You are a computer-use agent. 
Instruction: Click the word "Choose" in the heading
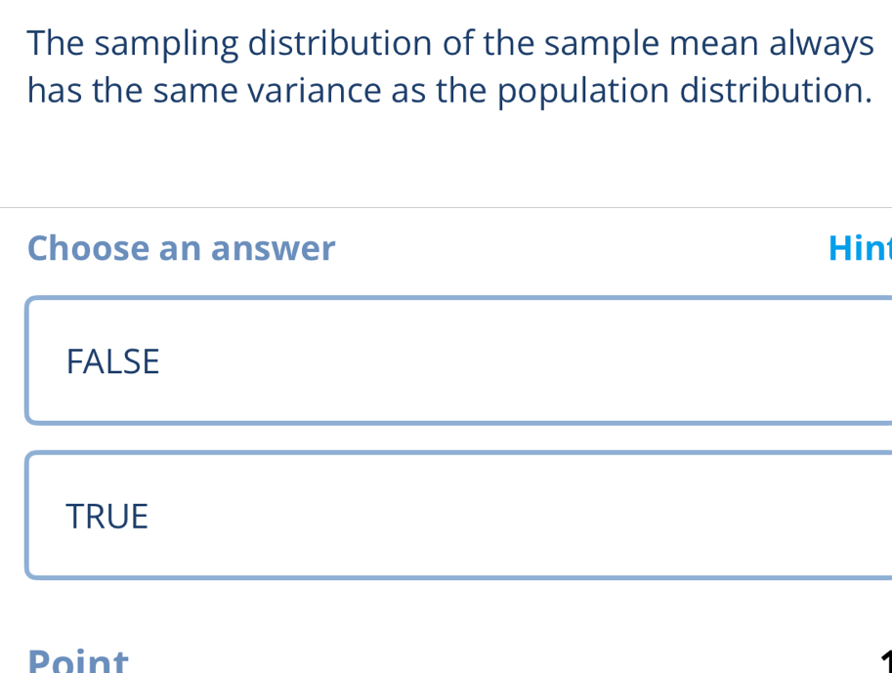(88, 248)
